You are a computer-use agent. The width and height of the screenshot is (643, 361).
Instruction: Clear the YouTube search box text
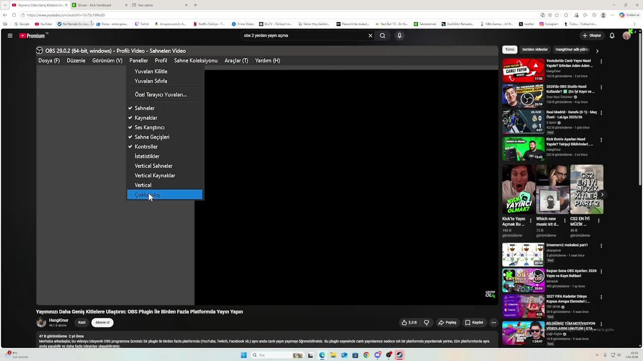(x=370, y=36)
